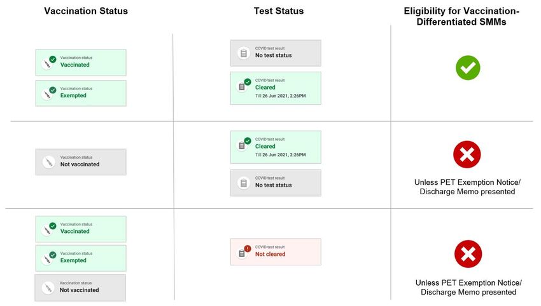Click the red X above the middle PET Exemption note
The image size is (541, 306).
coord(467,154)
